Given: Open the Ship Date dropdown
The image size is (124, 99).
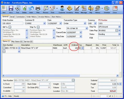Looking at the screenshot, I should [81, 36].
